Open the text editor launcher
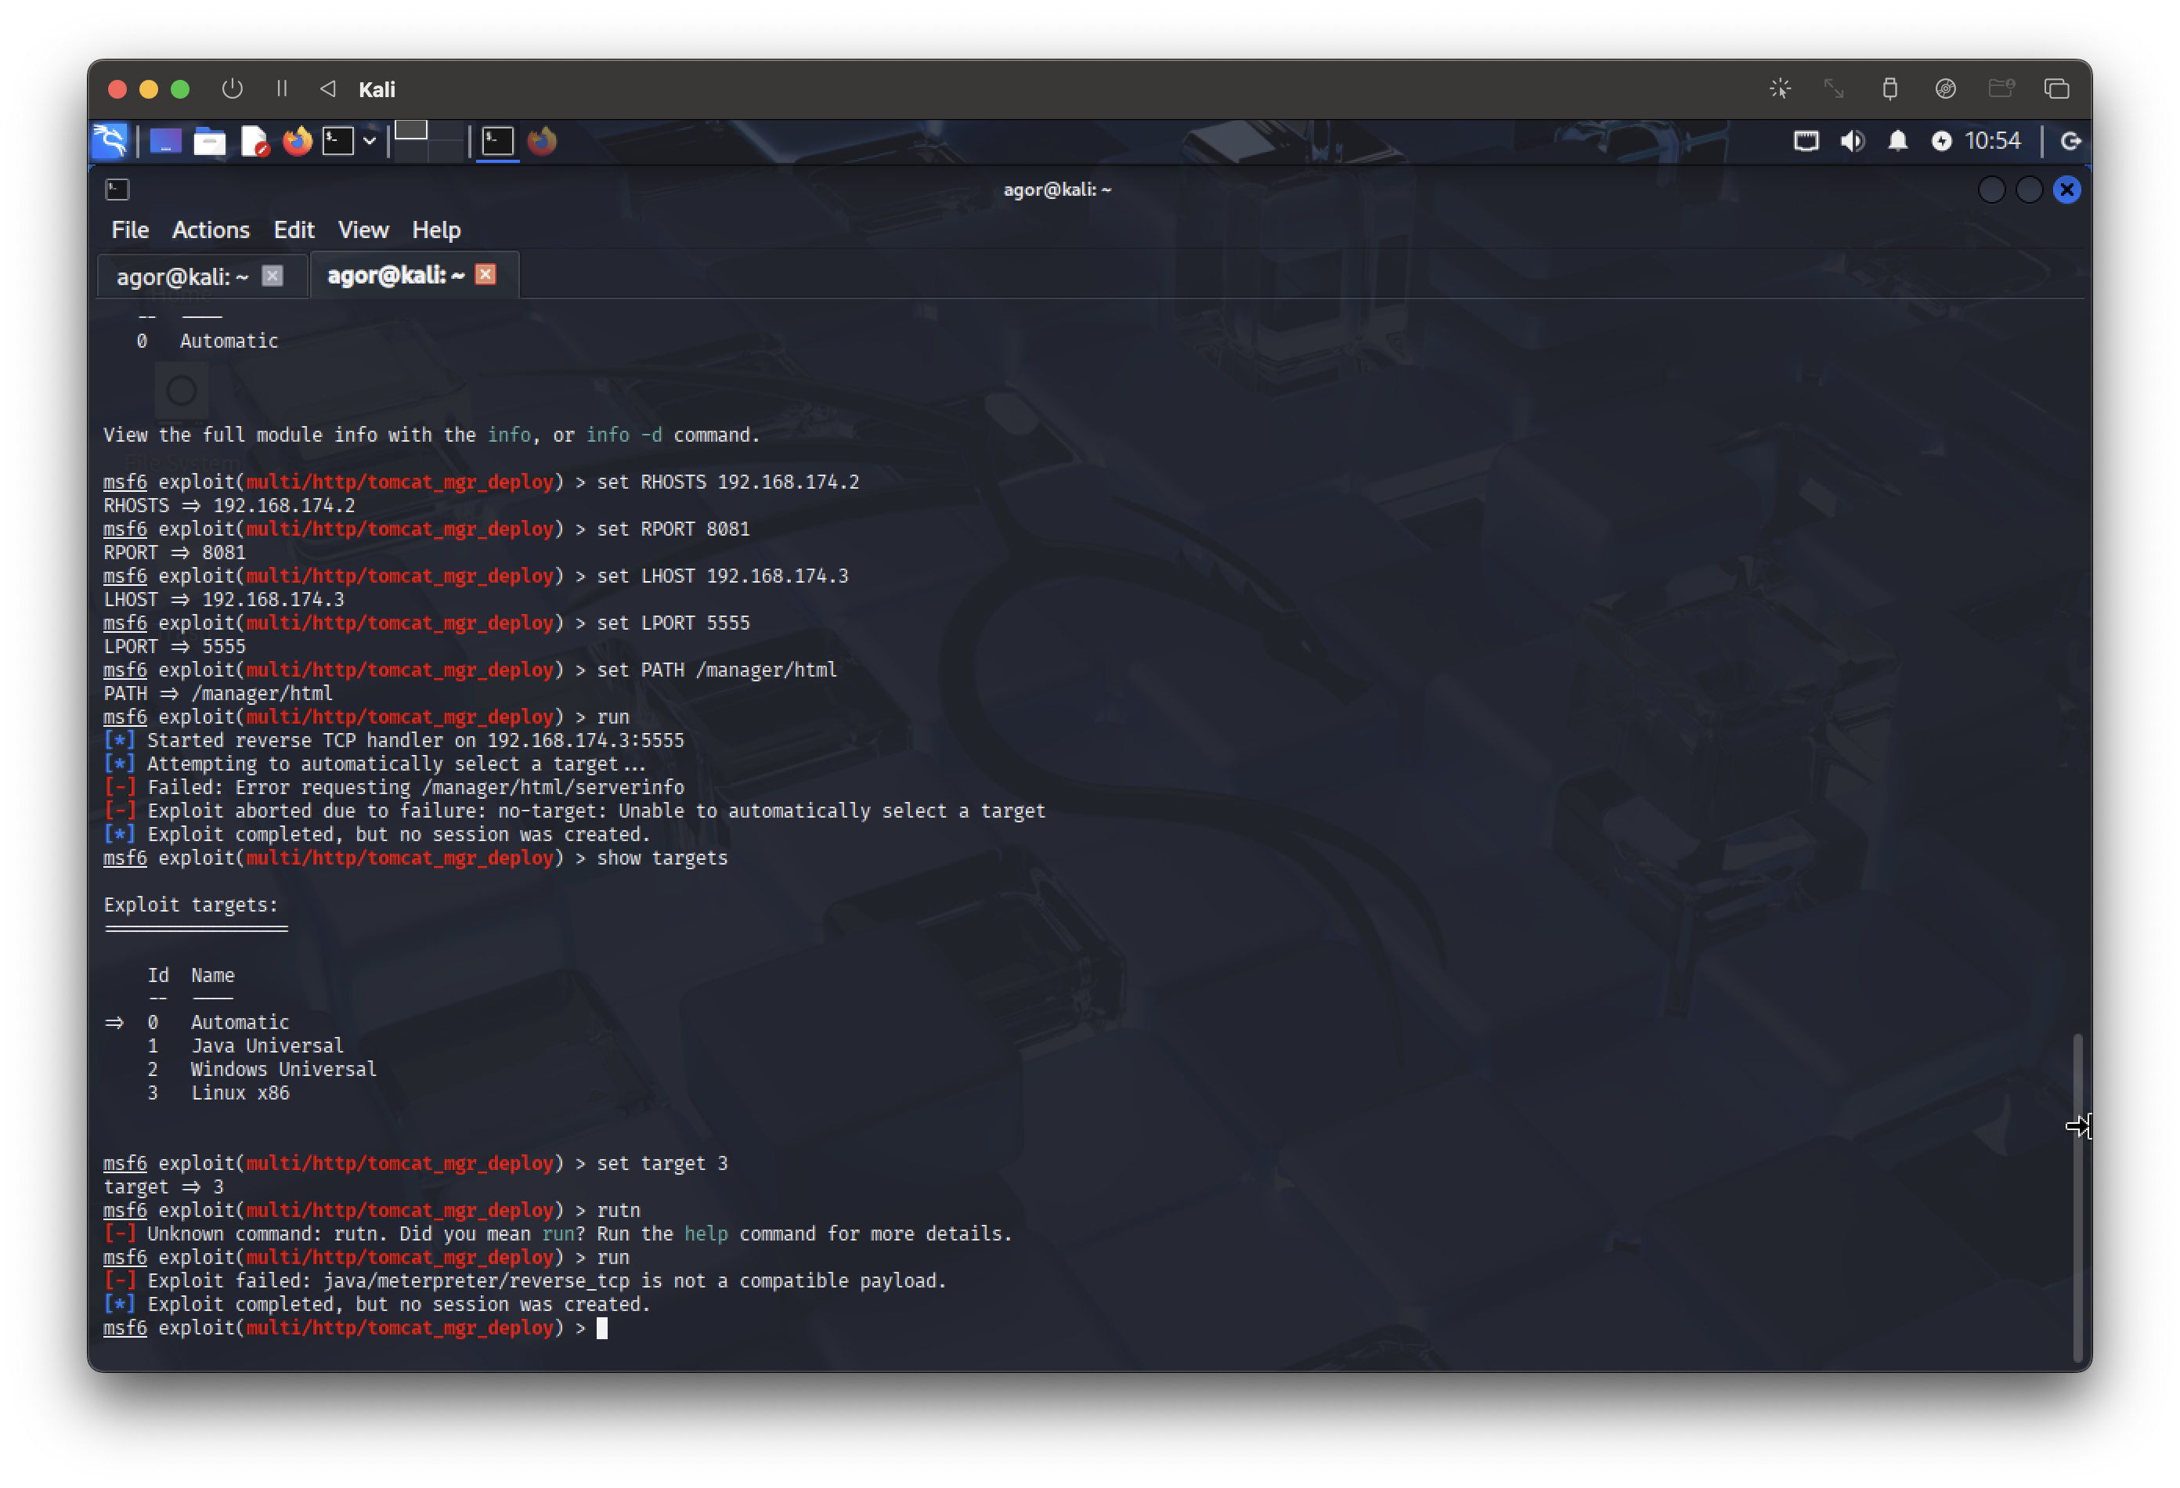2180x1488 pixels. (x=254, y=141)
